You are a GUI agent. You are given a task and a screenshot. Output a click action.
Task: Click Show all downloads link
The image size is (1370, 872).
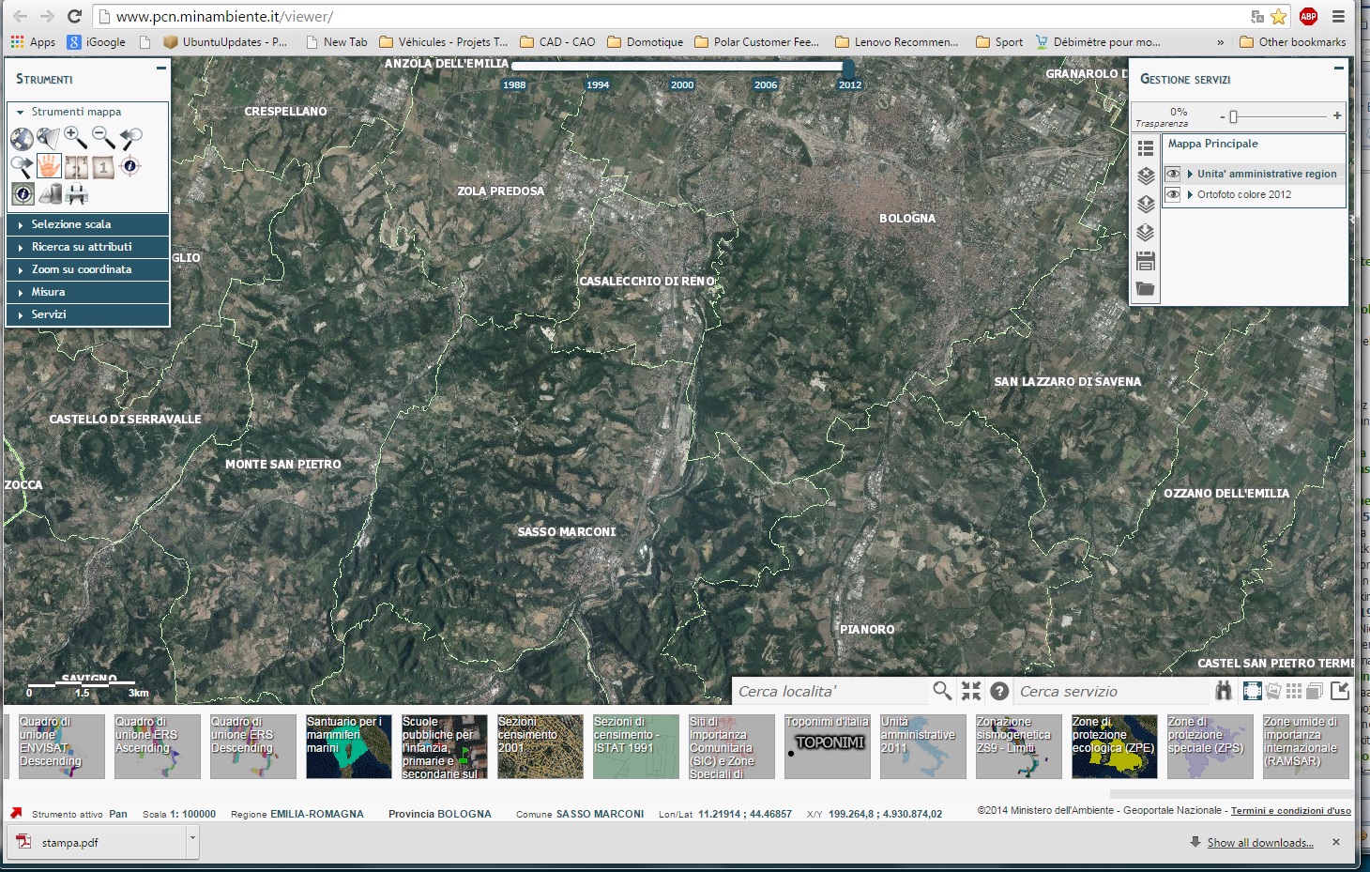click(x=1259, y=843)
